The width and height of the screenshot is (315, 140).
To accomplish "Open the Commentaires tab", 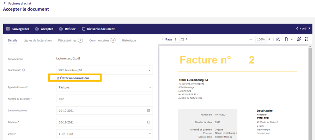I will pyautogui.click(x=102, y=40).
